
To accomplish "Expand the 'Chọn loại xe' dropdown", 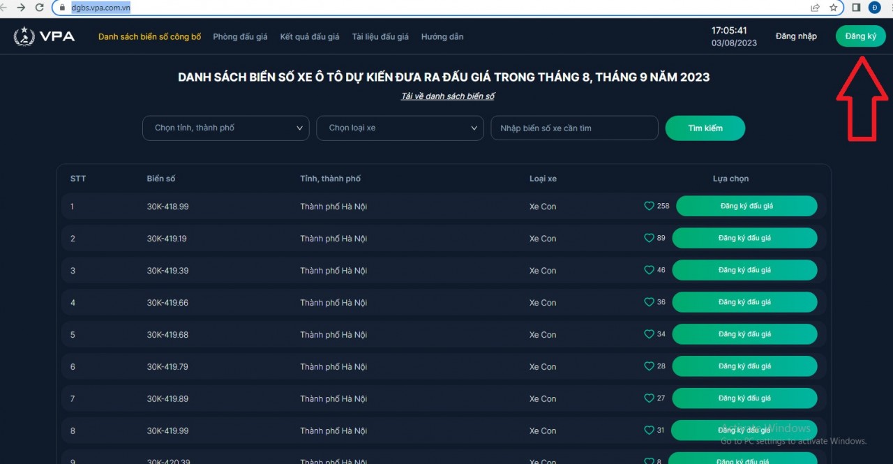I will [x=399, y=128].
